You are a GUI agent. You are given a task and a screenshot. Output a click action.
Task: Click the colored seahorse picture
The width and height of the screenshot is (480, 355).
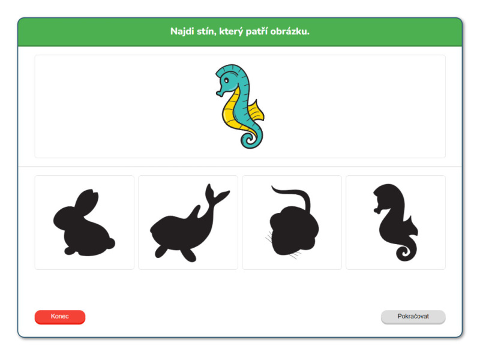tap(239, 106)
